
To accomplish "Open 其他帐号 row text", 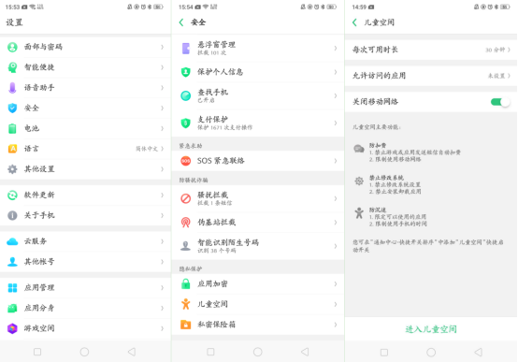I will 39,262.
